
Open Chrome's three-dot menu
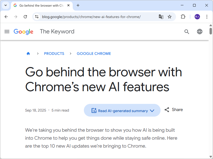click(x=207, y=17)
